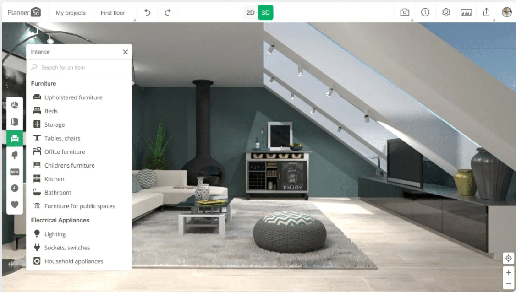Open measurements with the ruler icon
The image size is (516, 292).
coord(467,12)
